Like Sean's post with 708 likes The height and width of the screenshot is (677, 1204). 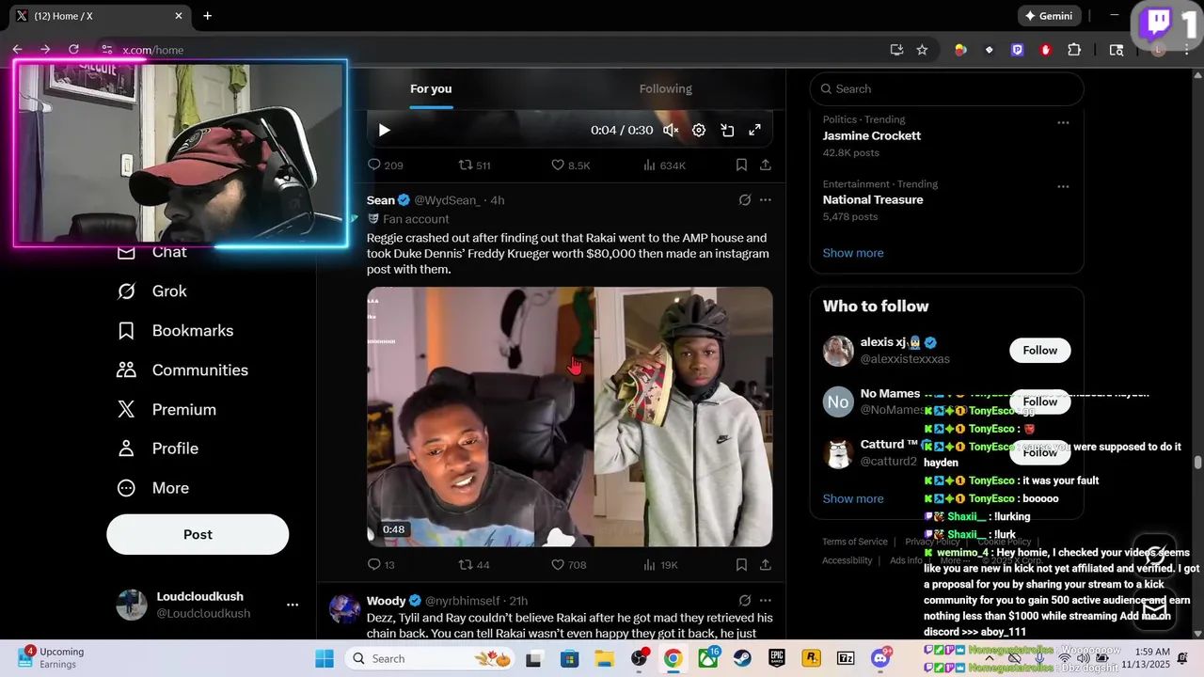pyautogui.click(x=568, y=565)
